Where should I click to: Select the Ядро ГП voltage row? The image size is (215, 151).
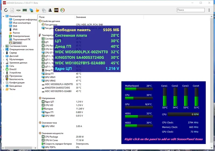[62, 112]
